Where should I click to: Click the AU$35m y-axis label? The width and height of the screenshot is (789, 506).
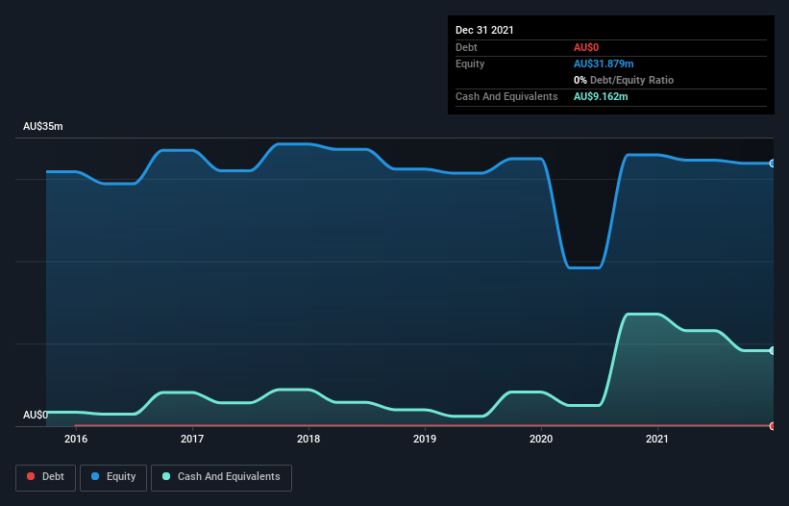point(43,126)
